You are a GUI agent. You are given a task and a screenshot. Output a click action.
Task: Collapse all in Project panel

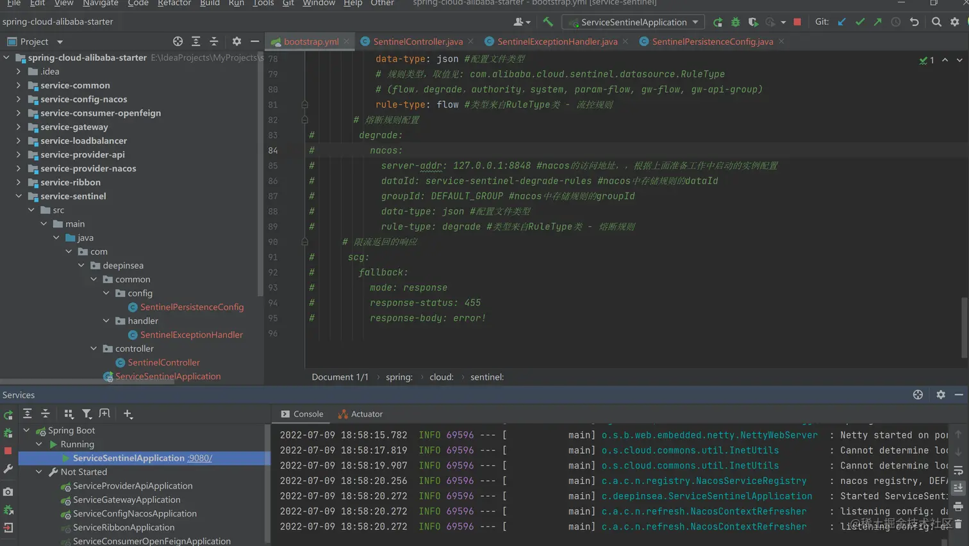[214, 41]
